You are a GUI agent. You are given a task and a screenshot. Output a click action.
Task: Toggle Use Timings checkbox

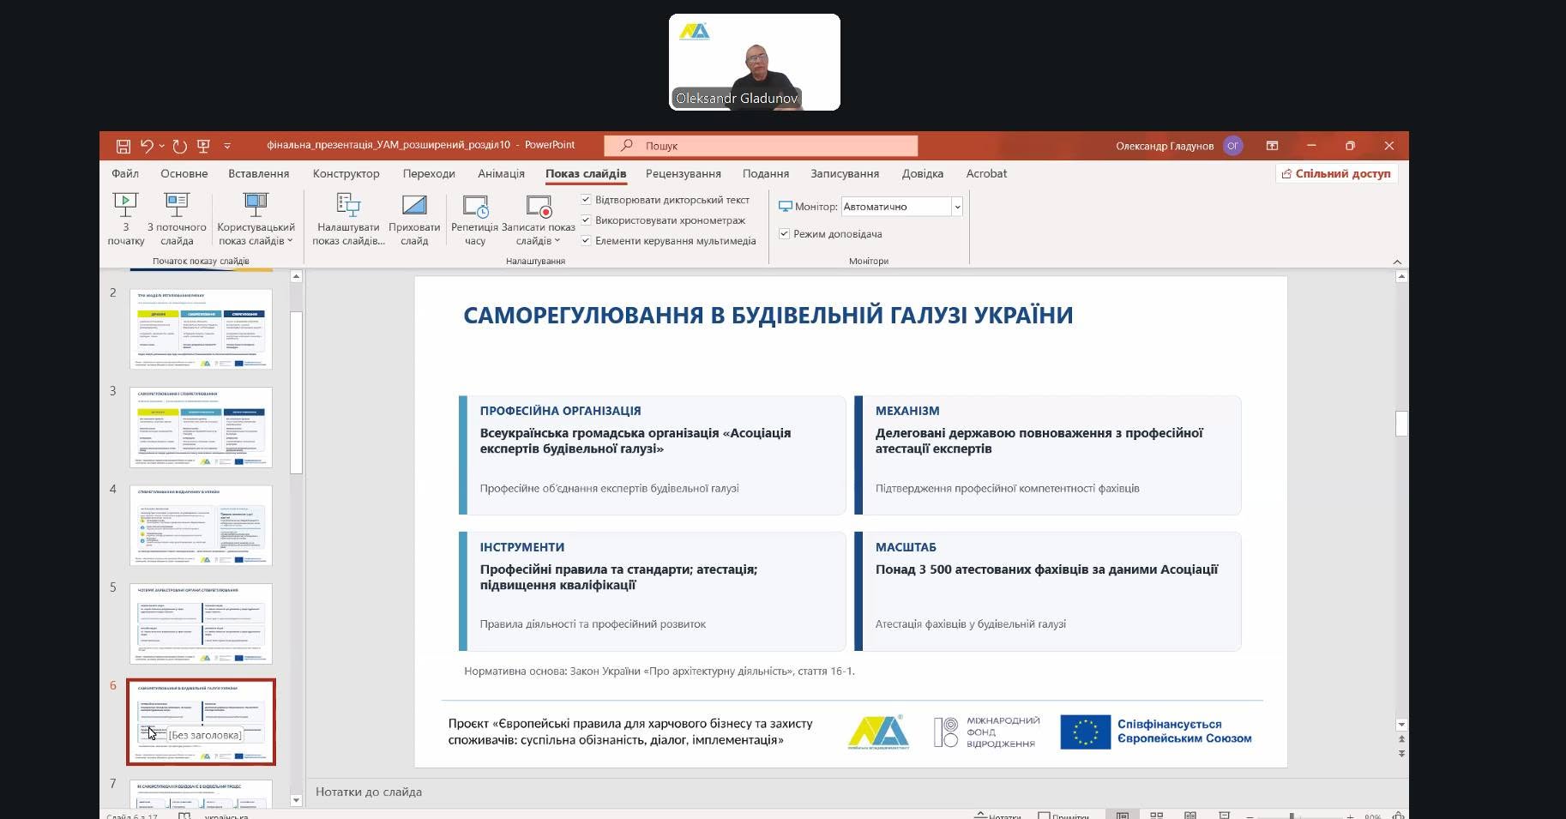pos(586,220)
